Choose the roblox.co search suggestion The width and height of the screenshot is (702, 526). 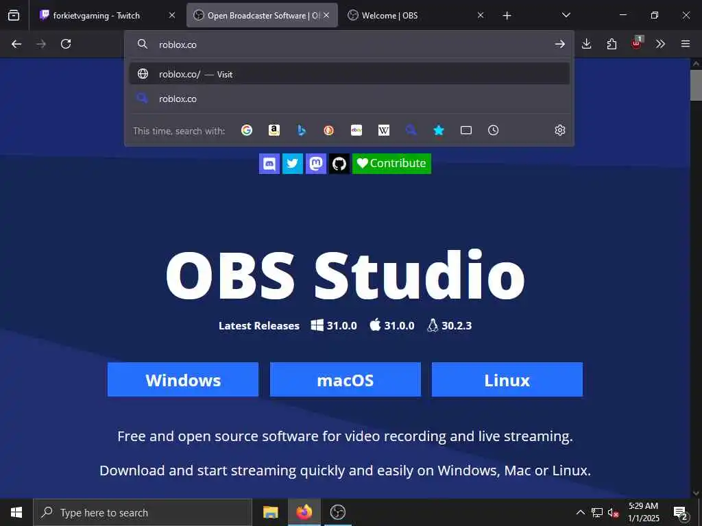click(x=349, y=99)
